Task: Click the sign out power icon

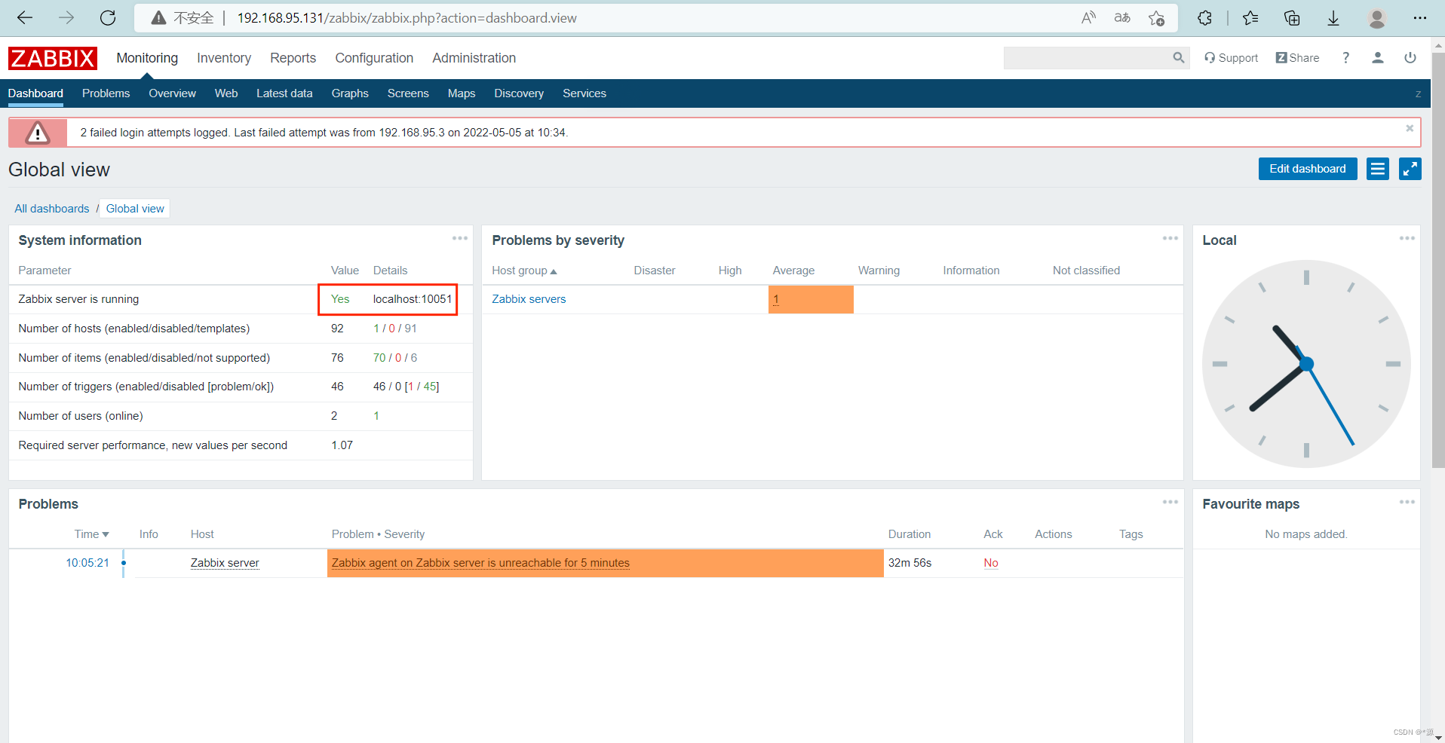Action: [1410, 58]
